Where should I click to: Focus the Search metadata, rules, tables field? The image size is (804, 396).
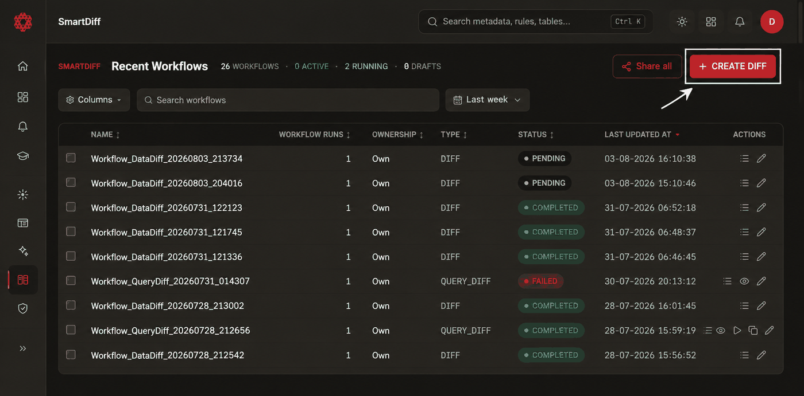(536, 22)
